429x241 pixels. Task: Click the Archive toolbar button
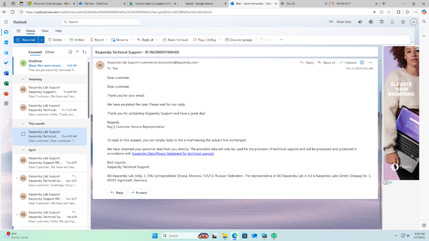point(77,40)
